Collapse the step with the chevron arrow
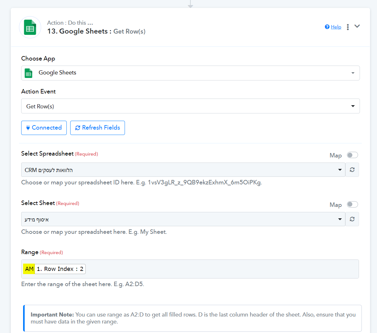Image resolution: width=377 pixels, height=333 pixels. click(x=357, y=26)
